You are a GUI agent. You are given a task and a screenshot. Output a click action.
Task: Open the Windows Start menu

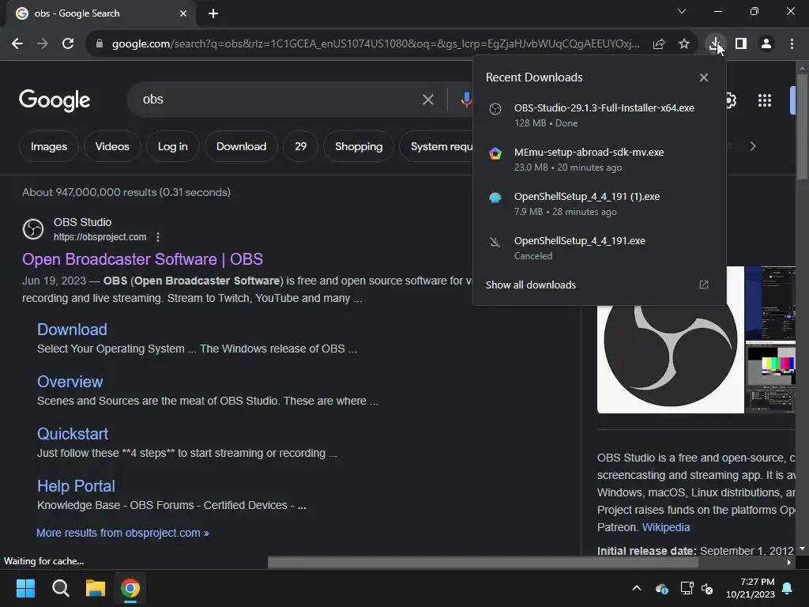coord(25,588)
